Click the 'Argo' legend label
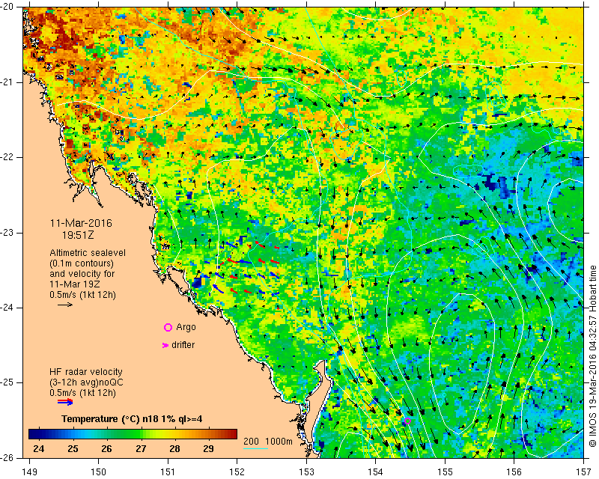The width and height of the screenshot is (599, 479). click(x=186, y=327)
